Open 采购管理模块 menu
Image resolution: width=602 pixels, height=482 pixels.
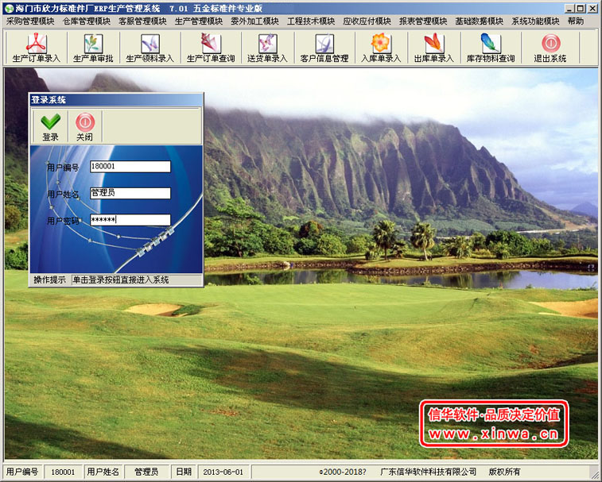click(x=30, y=21)
